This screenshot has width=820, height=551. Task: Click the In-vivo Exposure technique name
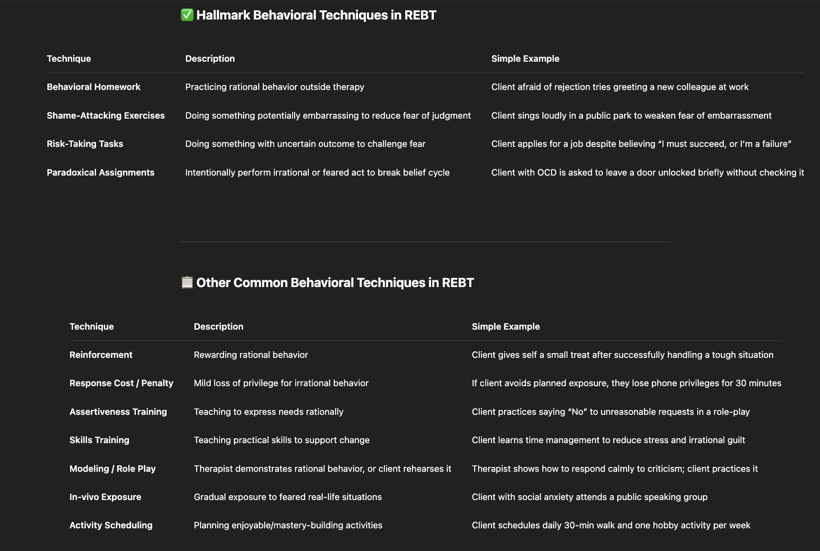(105, 497)
